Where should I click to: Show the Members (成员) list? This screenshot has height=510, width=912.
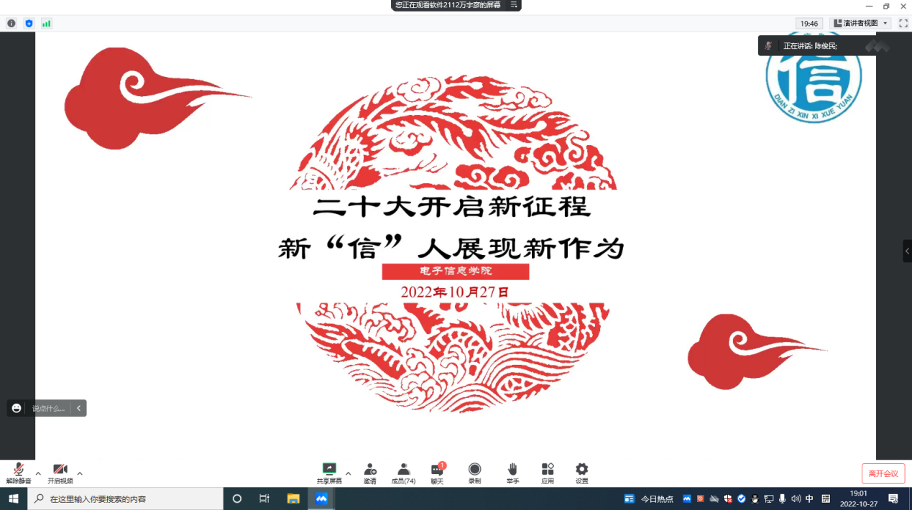(x=403, y=469)
